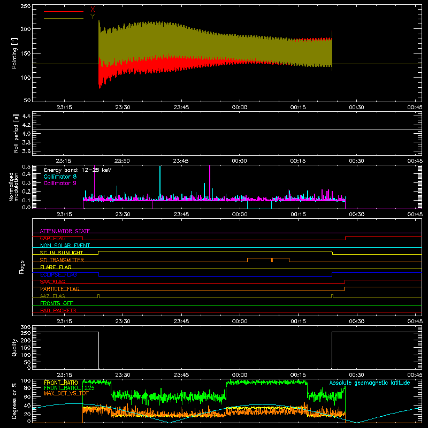Click the 23:30 label under Flags plot
Image resolution: width=428 pixels, height=428 pixels.
pos(123,322)
